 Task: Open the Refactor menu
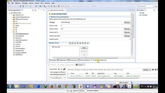point(18,3)
